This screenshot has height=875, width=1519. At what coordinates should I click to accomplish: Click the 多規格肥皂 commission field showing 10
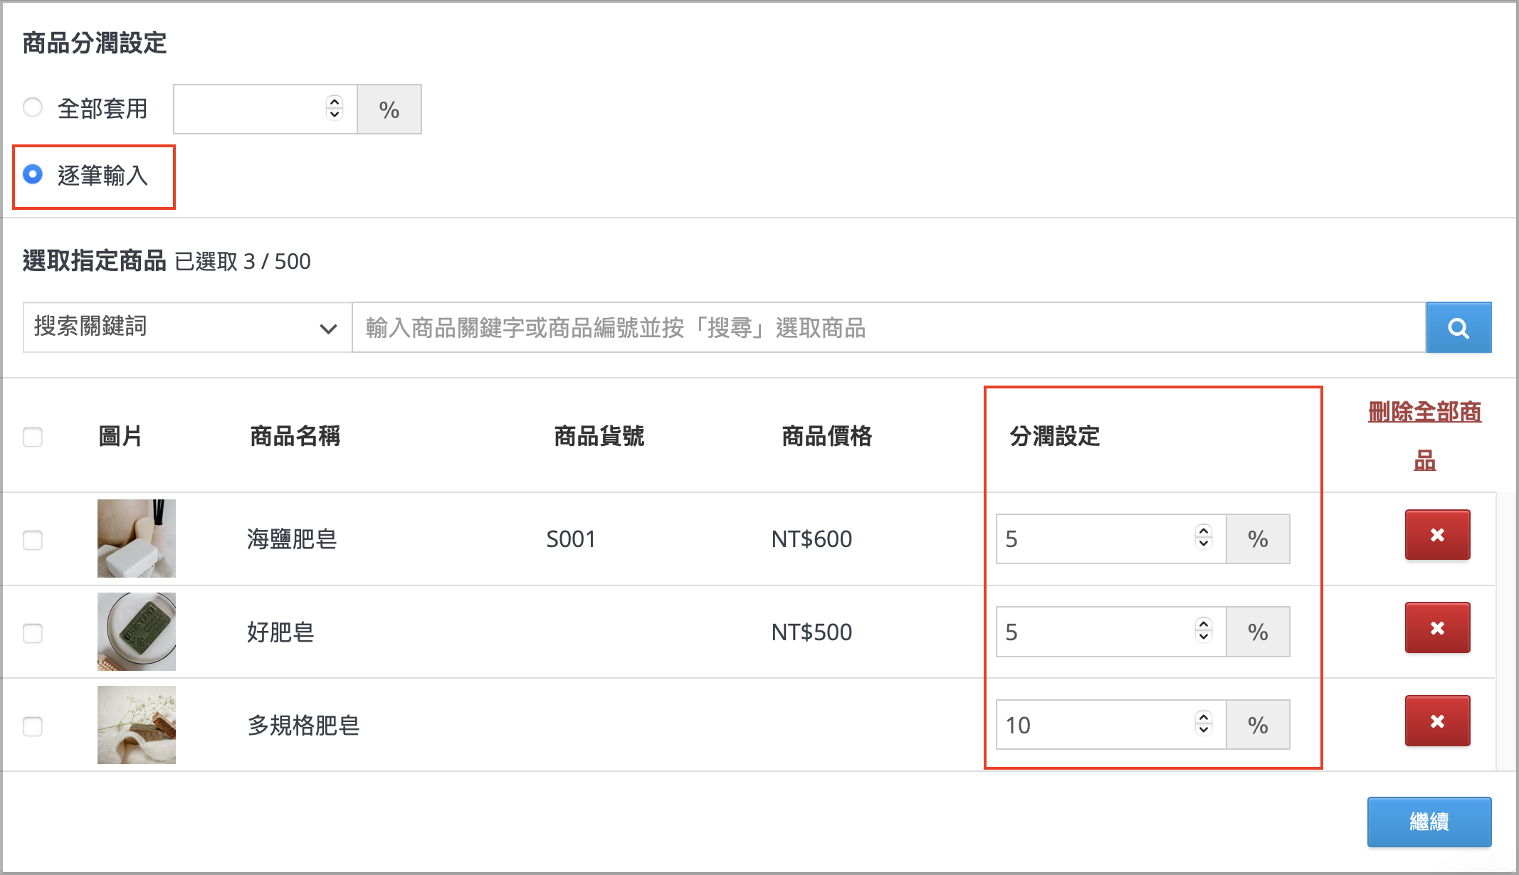(x=1111, y=725)
